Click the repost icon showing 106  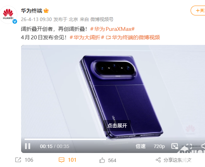pyautogui.click(x=18, y=160)
